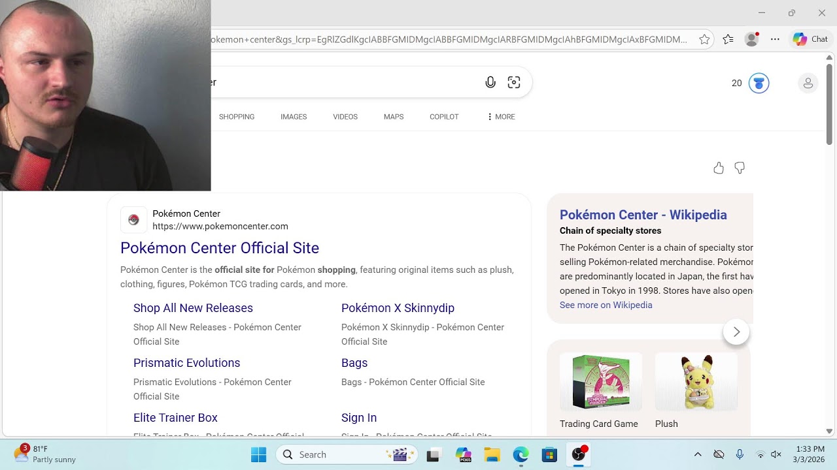
Task: Show hidden system tray icons
Action: click(698, 454)
